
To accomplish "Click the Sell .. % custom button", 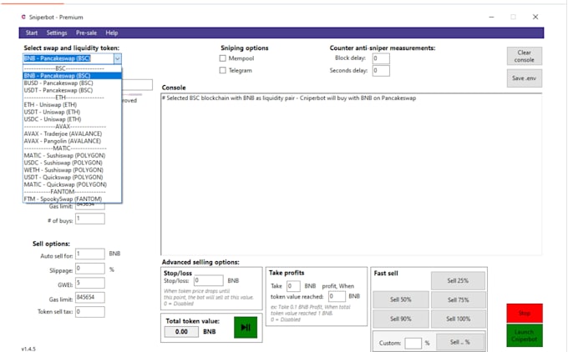I will 460,342.
